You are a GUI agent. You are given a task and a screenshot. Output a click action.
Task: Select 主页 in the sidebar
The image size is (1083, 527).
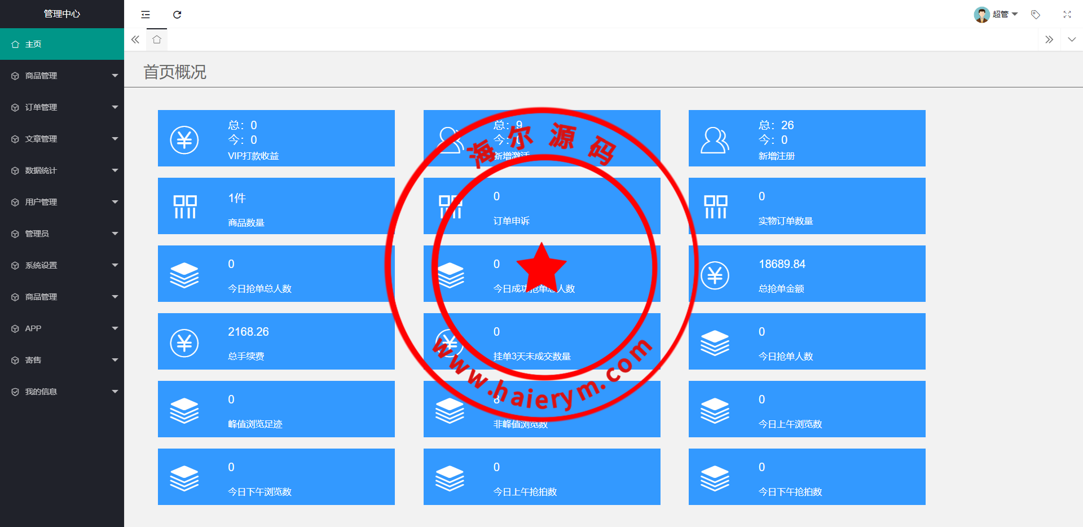point(62,44)
